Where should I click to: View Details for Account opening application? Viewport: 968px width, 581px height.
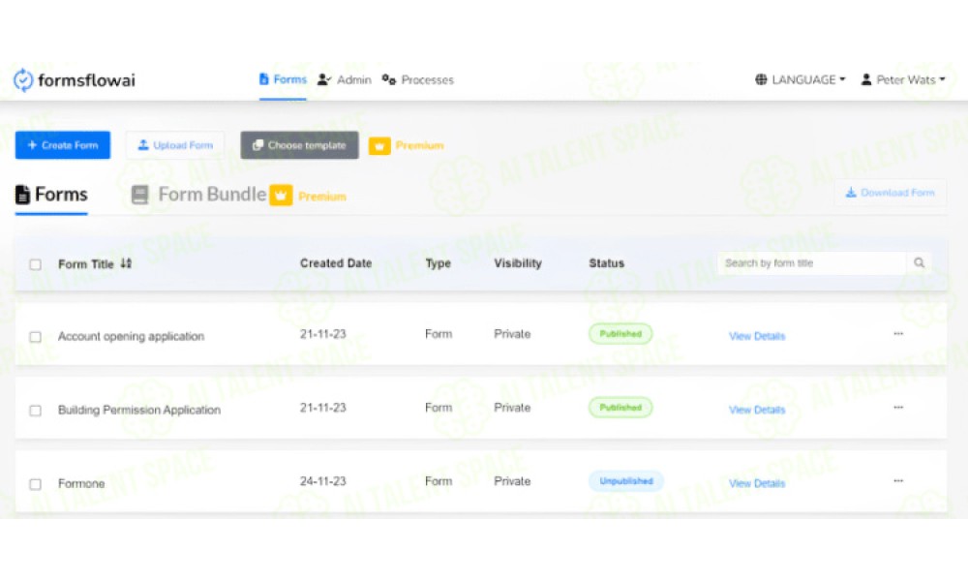coord(757,336)
